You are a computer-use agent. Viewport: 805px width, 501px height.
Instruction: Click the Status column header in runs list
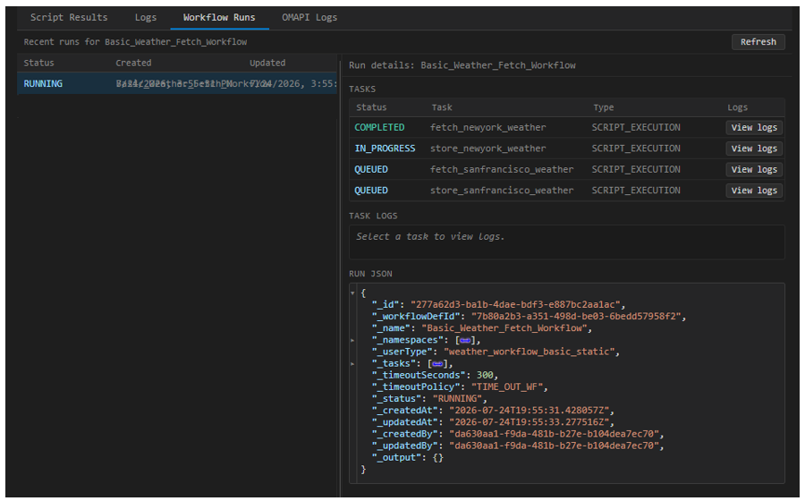point(38,63)
